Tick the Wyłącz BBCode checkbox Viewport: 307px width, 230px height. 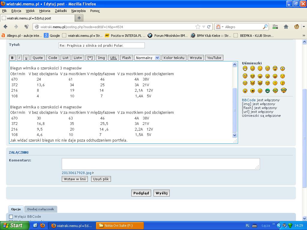[11, 217]
